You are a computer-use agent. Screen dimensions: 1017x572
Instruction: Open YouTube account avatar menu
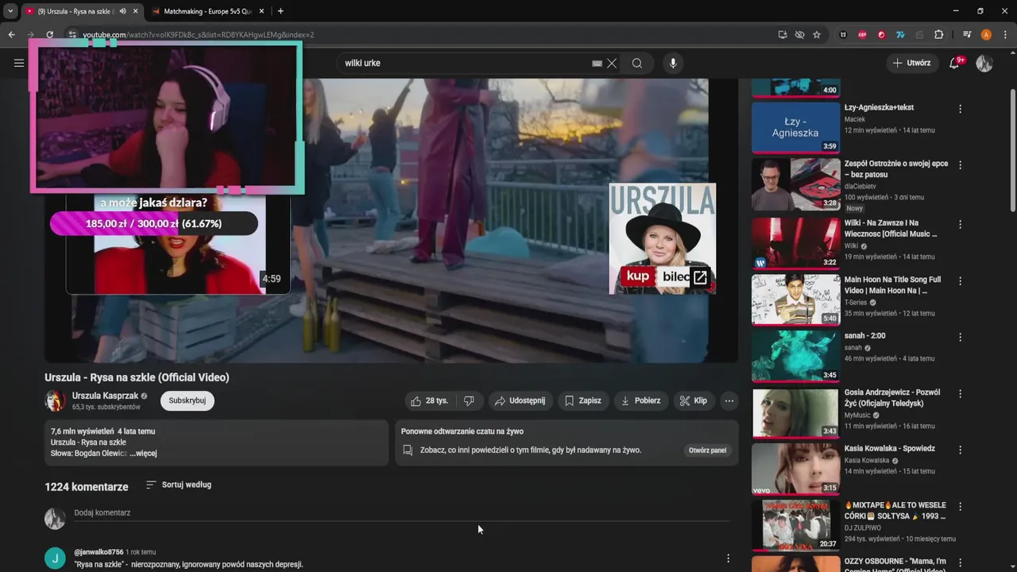coord(984,63)
